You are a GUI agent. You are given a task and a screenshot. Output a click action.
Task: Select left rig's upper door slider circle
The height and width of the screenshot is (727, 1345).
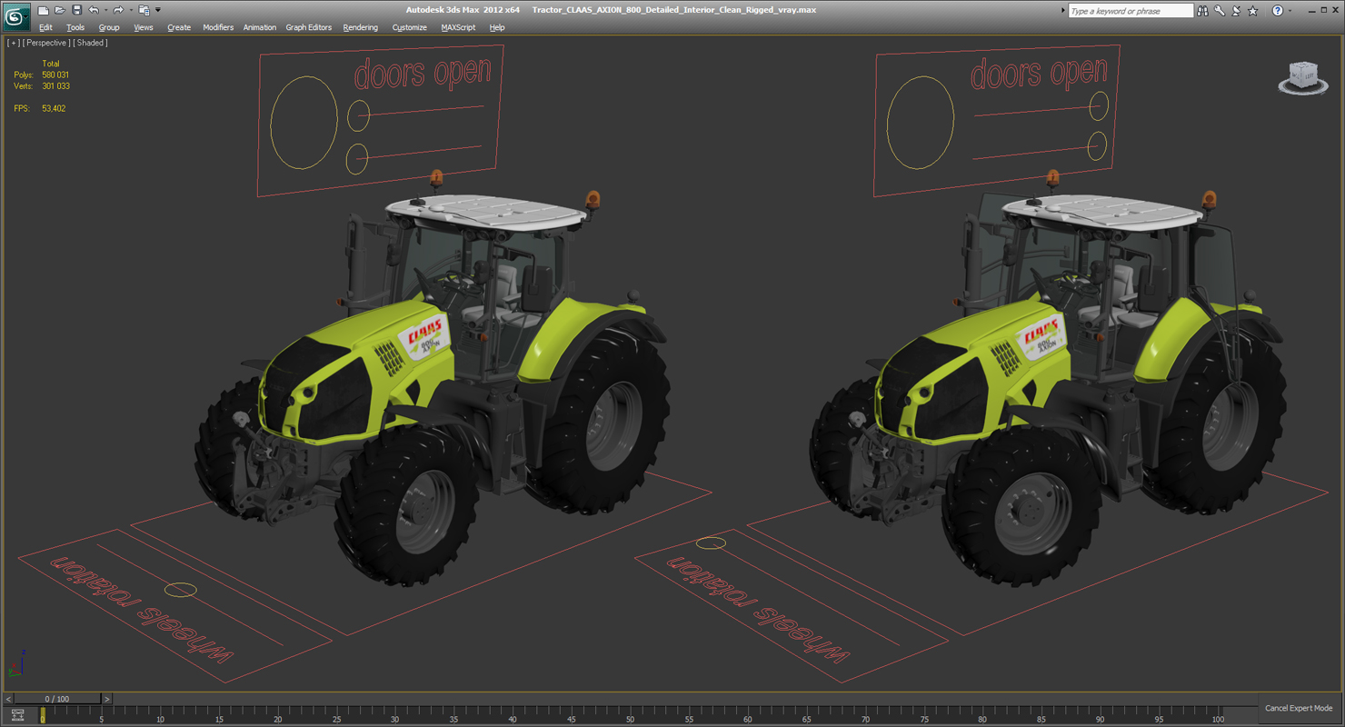click(358, 115)
